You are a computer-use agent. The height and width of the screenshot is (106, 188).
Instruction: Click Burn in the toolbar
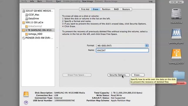click(40, 1)
